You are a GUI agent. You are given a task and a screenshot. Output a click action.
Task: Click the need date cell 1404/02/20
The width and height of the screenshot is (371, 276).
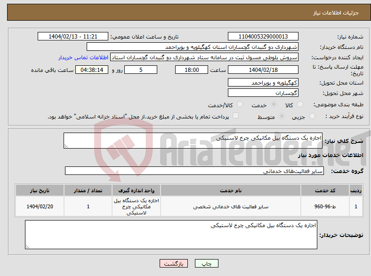tap(40, 206)
